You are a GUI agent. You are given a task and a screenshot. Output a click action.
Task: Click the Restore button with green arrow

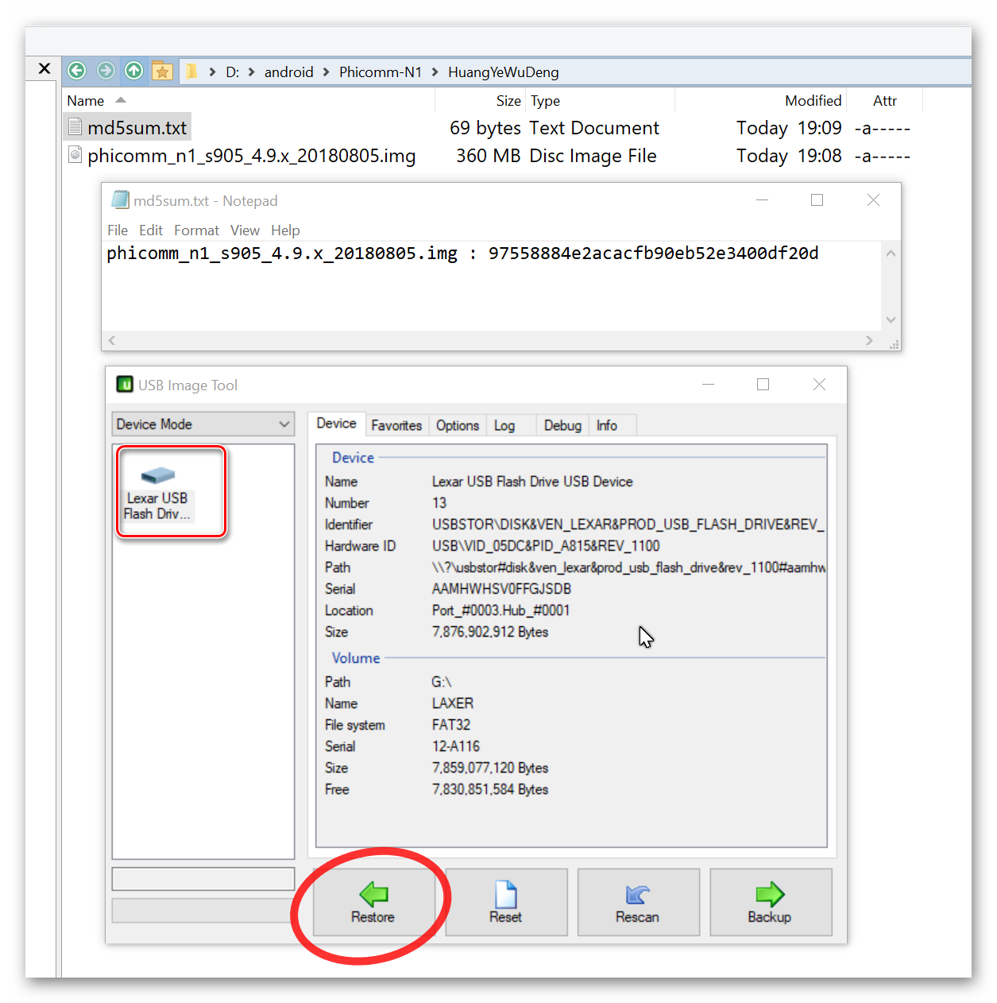(x=373, y=902)
